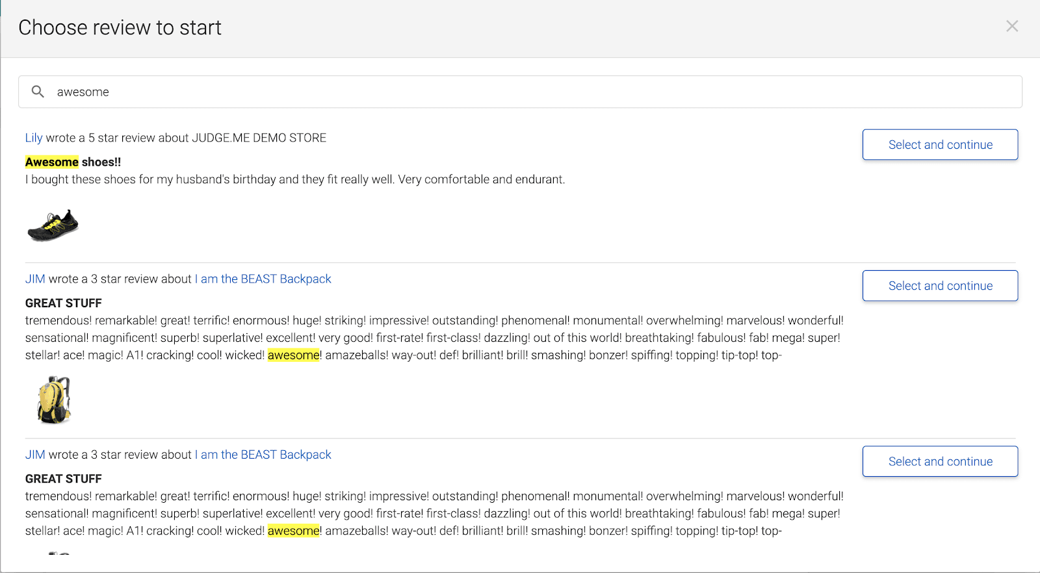
Task: Click the GREAT STUFF title of the third review
Action: click(64, 479)
